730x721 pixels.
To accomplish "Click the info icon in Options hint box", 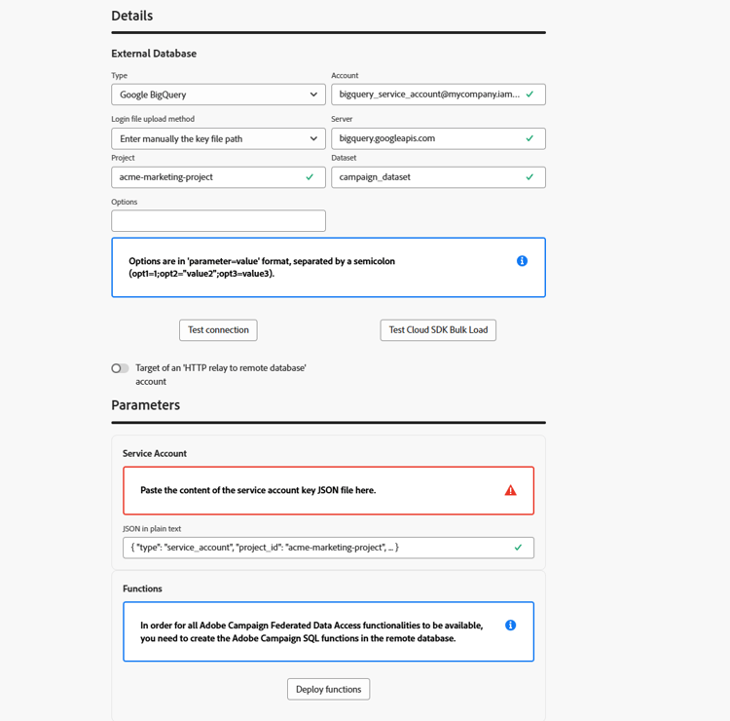I will pyautogui.click(x=522, y=261).
